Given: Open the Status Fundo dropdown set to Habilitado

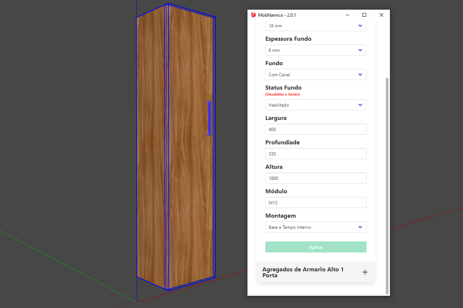Looking at the screenshot, I should [316, 105].
